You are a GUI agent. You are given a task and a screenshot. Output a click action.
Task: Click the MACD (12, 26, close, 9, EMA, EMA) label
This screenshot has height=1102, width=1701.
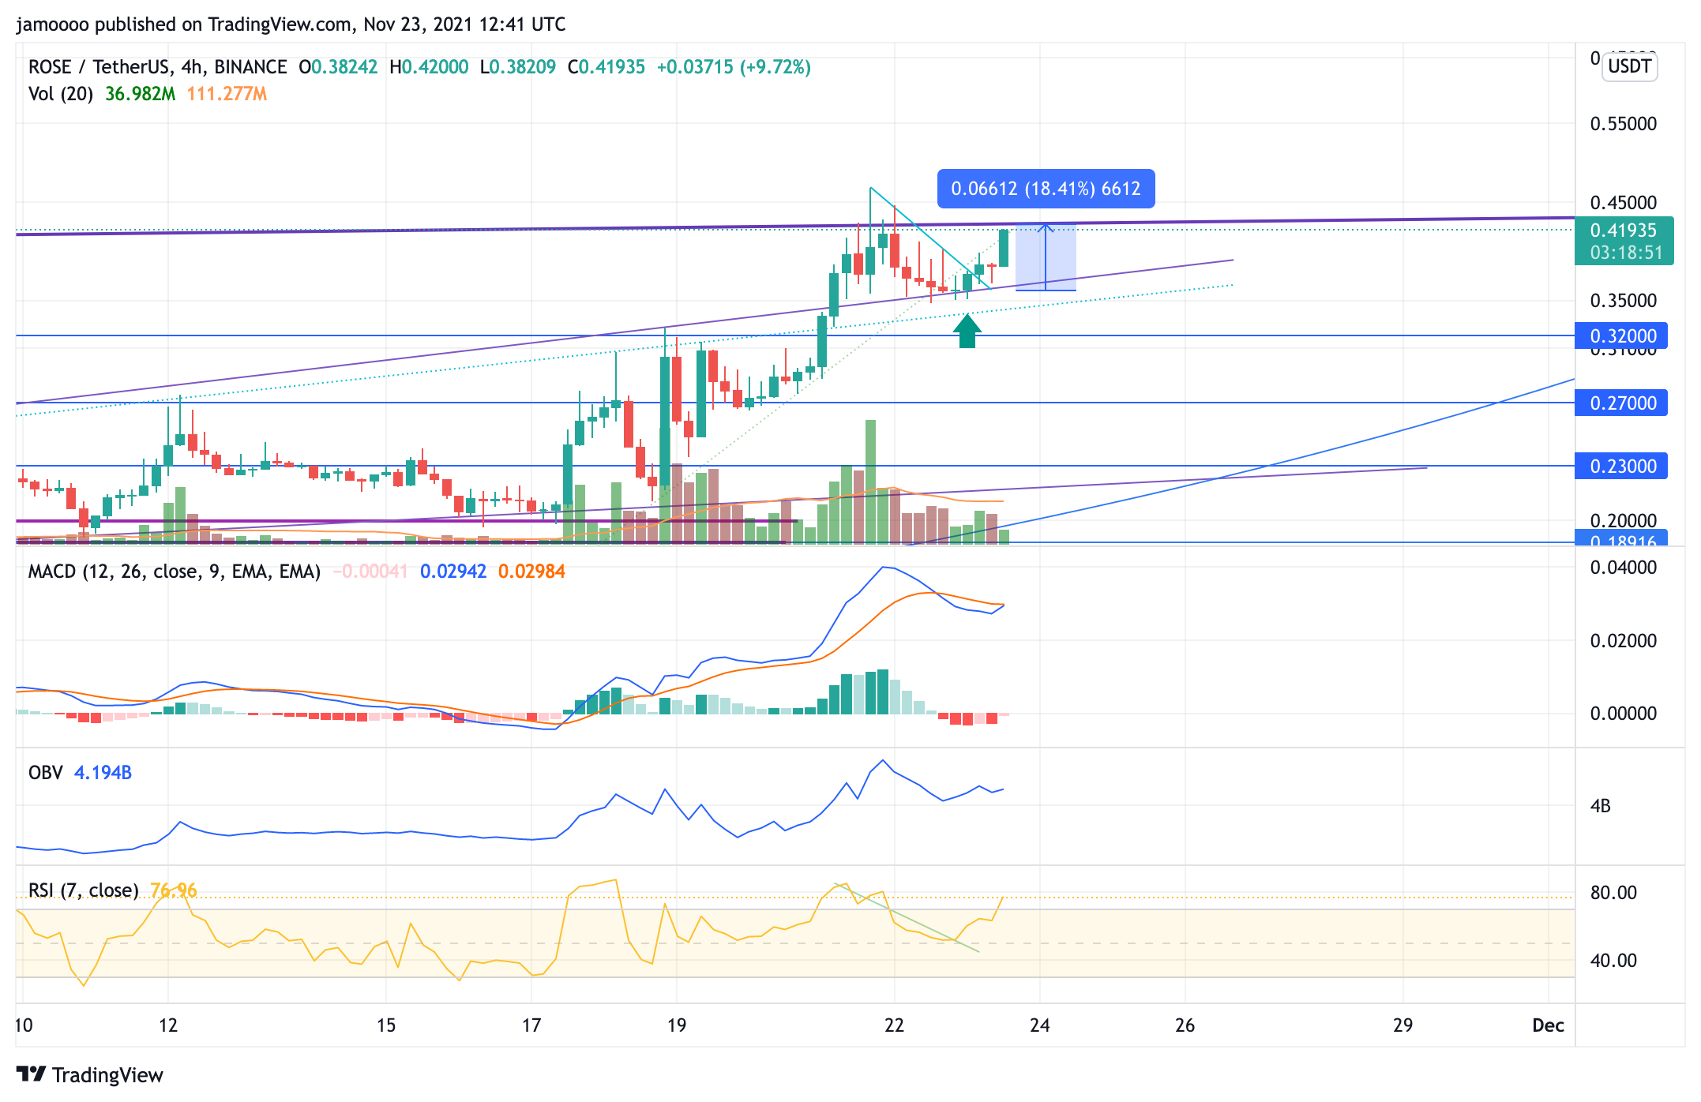(x=175, y=572)
